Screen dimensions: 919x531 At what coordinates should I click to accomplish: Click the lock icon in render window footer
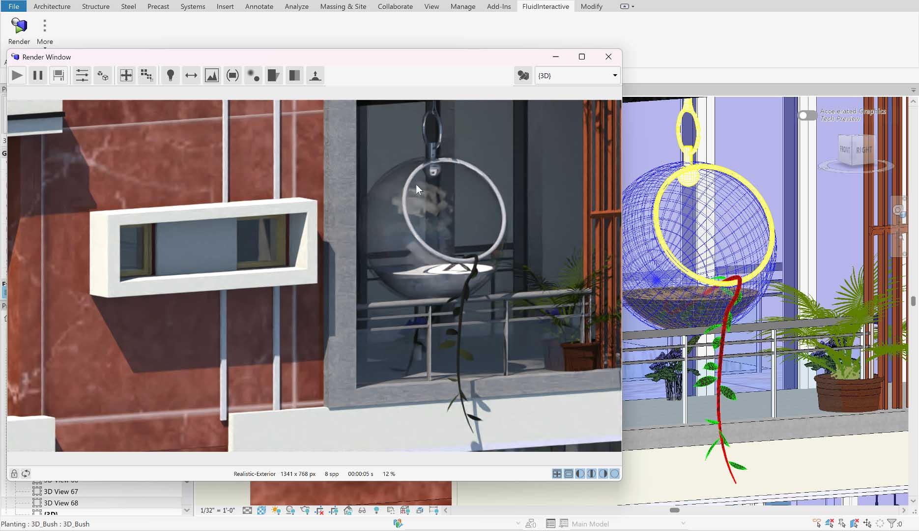coord(14,473)
